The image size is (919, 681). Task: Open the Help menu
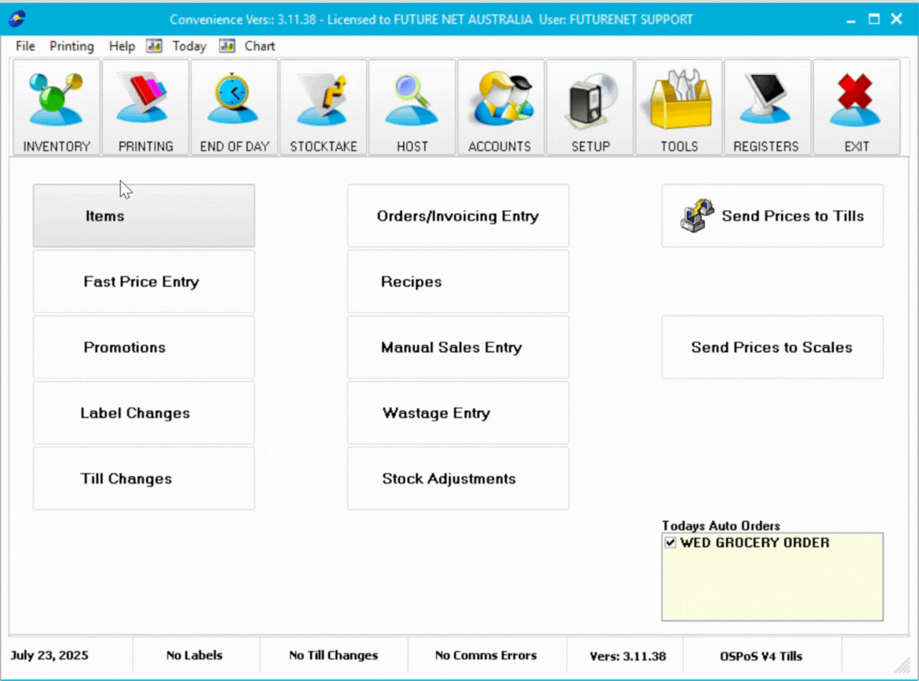pos(121,46)
